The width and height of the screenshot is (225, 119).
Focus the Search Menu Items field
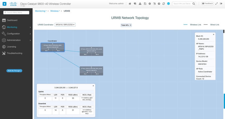(16, 13)
